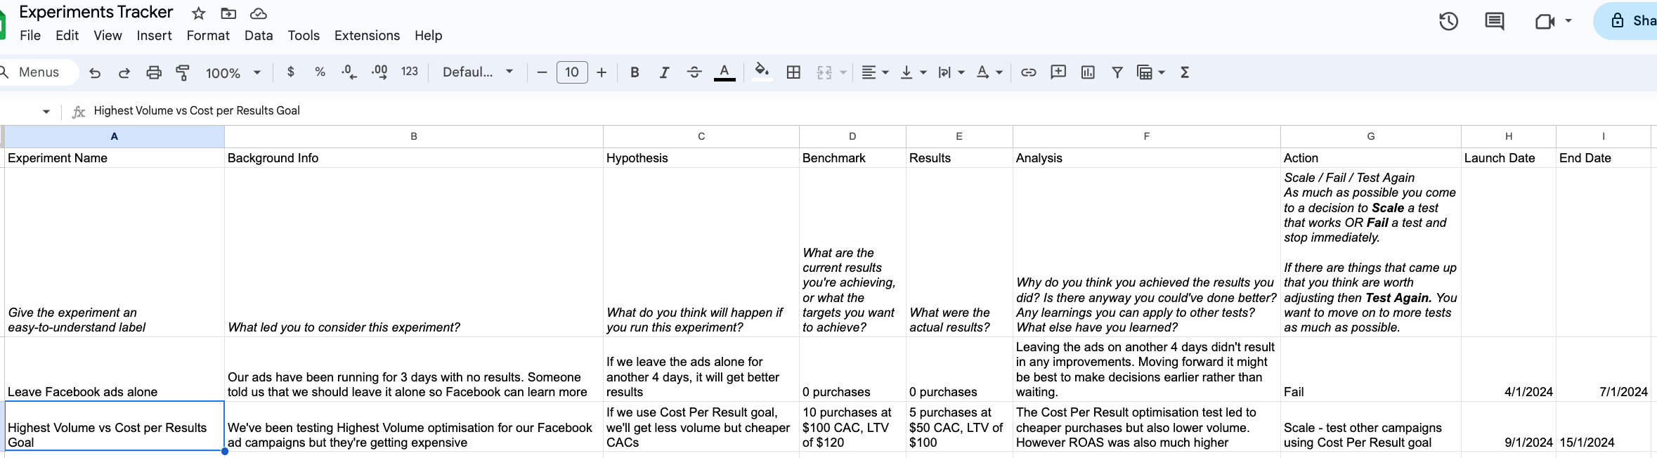The height and width of the screenshot is (458, 1657).
Task: Open version history clock icon
Action: coord(1448,21)
